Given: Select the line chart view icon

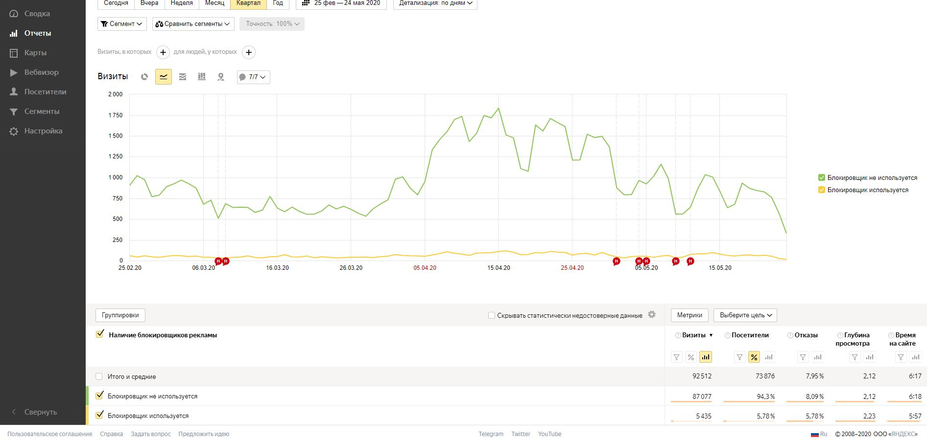Looking at the screenshot, I should [164, 77].
